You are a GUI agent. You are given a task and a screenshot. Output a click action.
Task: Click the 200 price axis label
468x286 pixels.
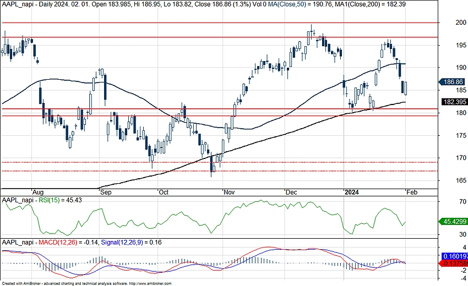tap(461, 23)
